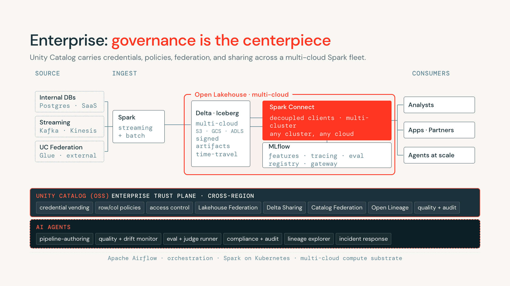Click the 'Catalog Federation' chip
510x286 pixels.
point(337,208)
